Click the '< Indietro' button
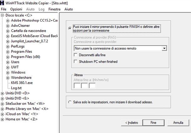Image resolution: width=191 pixels, height=133 pixels. tap(132, 123)
